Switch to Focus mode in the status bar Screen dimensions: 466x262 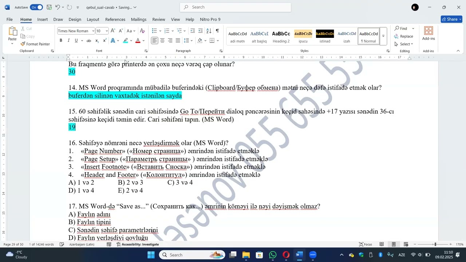[366, 245]
